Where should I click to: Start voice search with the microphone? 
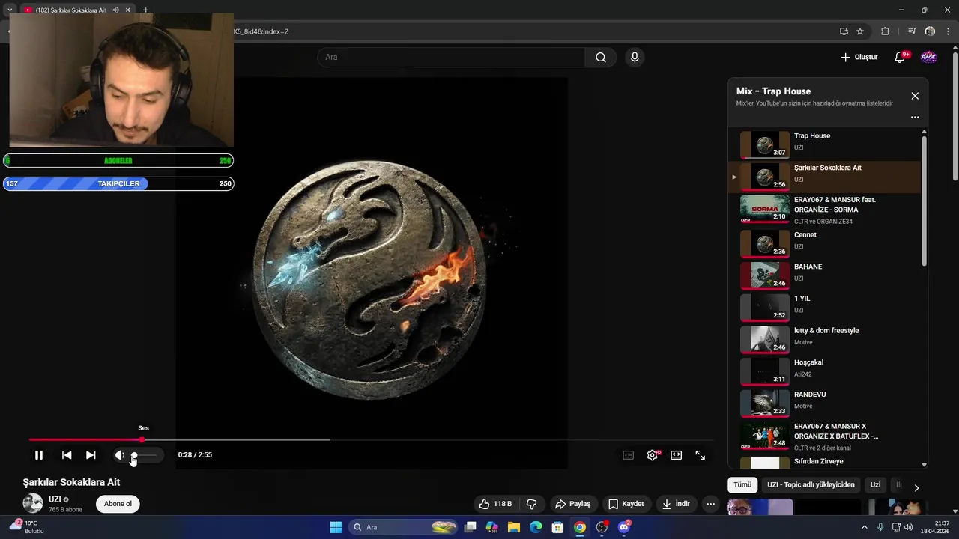[x=635, y=57]
